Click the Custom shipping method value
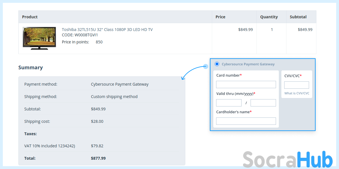Screen dimensions: 339x169 [x=114, y=97]
